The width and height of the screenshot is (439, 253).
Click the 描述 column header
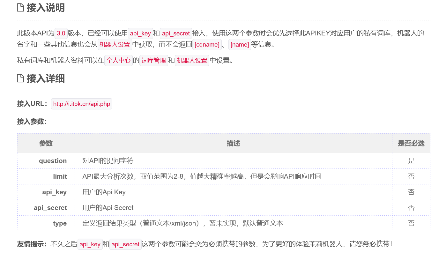point(233,144)
